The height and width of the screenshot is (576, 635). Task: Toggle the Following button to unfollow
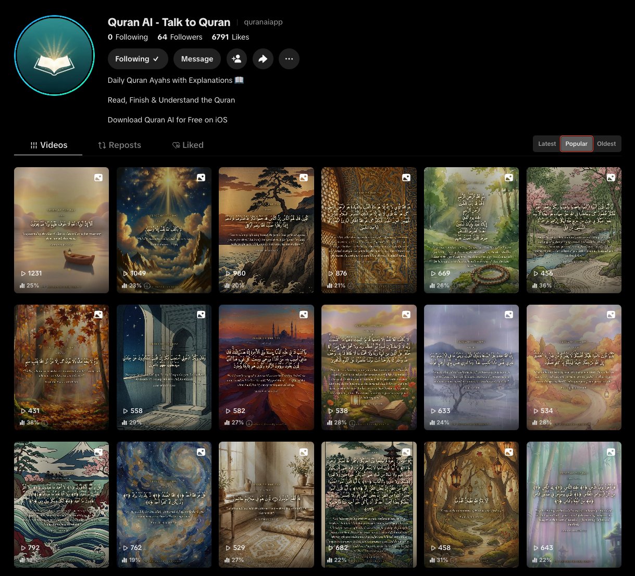click(x=138, y=59)
